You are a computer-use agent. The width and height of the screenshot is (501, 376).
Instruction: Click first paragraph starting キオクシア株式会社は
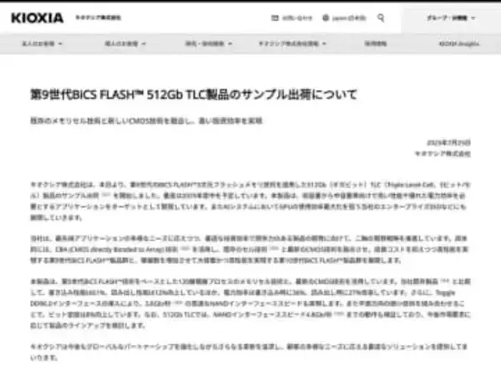pyautogui.click(x=250, y=201)
